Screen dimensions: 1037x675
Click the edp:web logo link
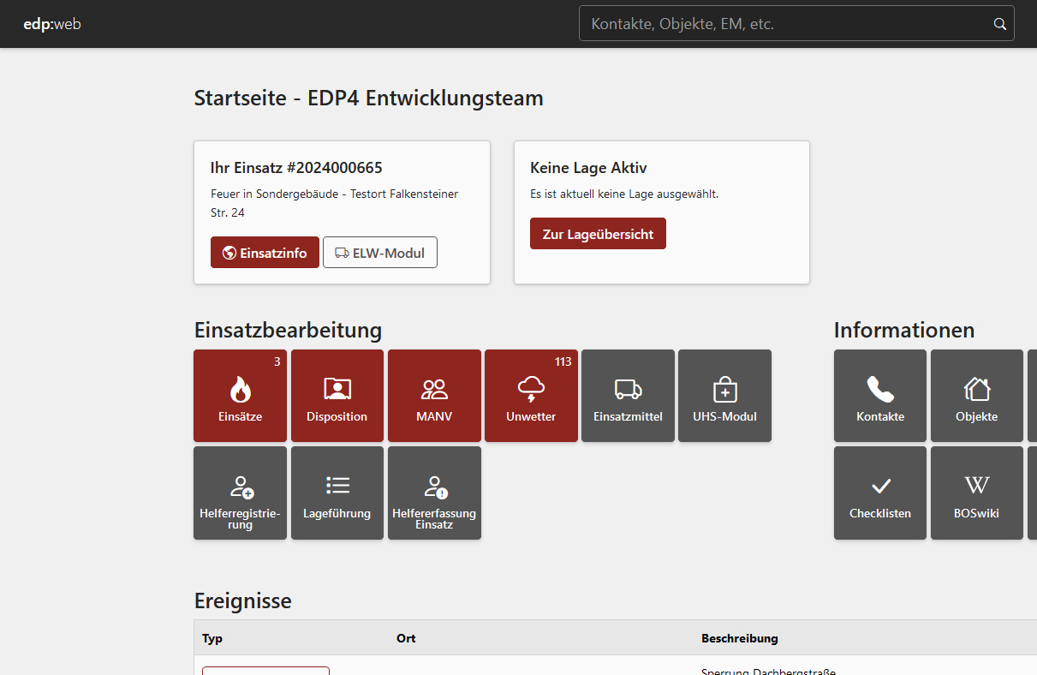click(52, 24)
